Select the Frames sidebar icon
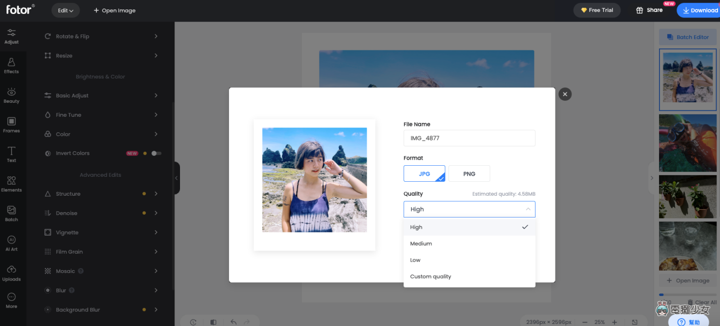 click(x=11, y=125)
